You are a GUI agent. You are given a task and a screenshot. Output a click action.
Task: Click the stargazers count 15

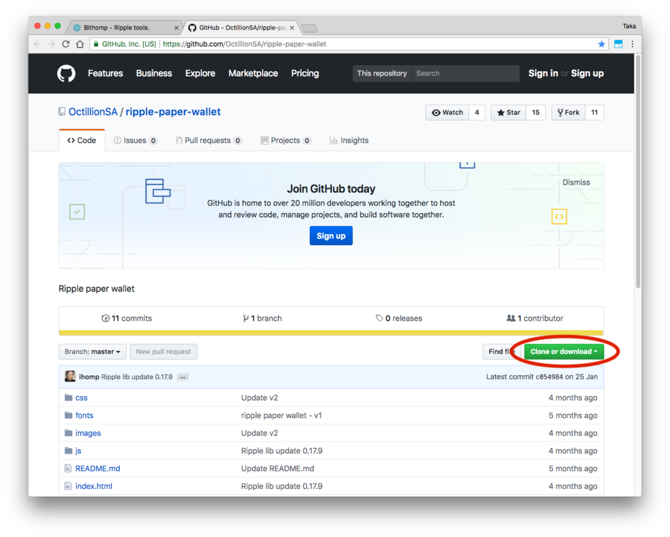pyautogui.click(x=536, y=113)
